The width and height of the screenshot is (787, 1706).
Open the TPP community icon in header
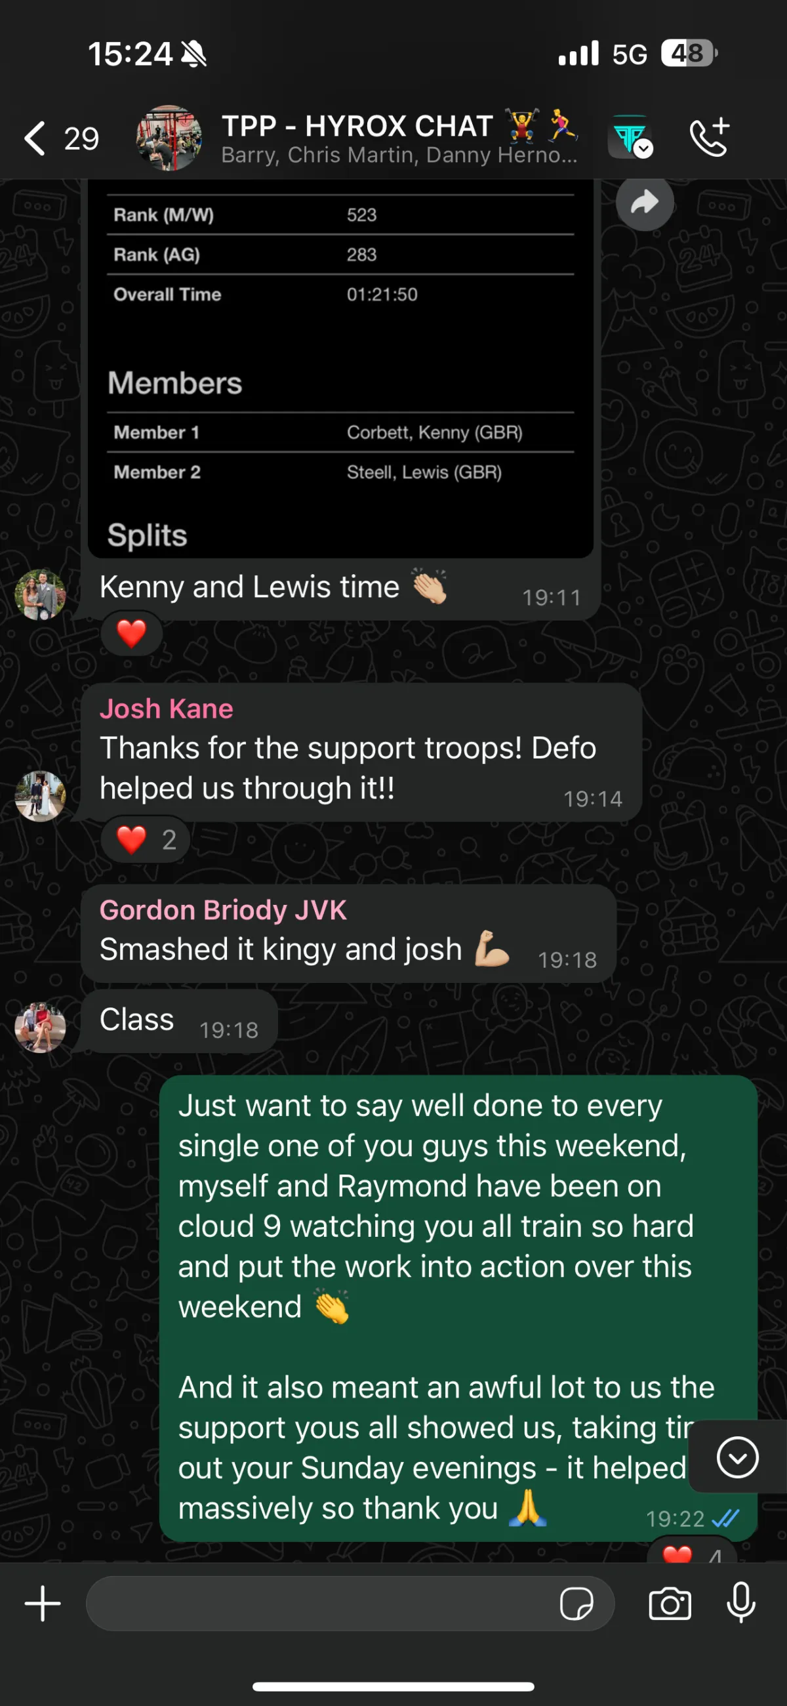pyautogui.click(x=630, y=137)
